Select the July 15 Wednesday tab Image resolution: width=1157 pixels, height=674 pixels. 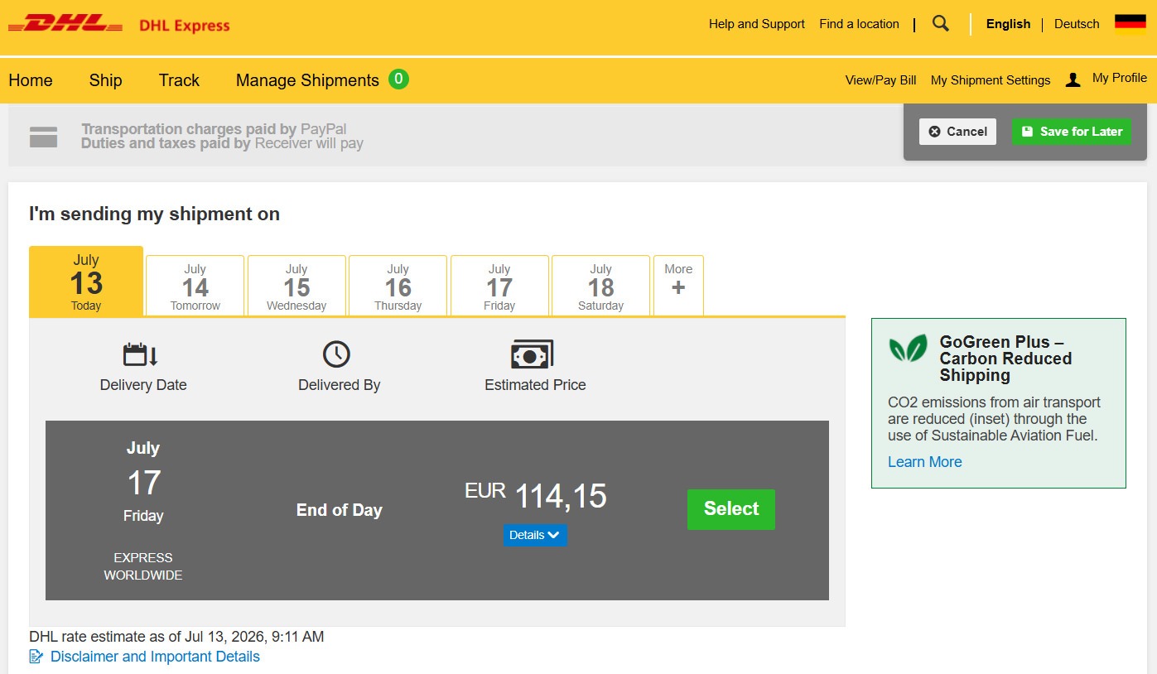coord(296,286)
